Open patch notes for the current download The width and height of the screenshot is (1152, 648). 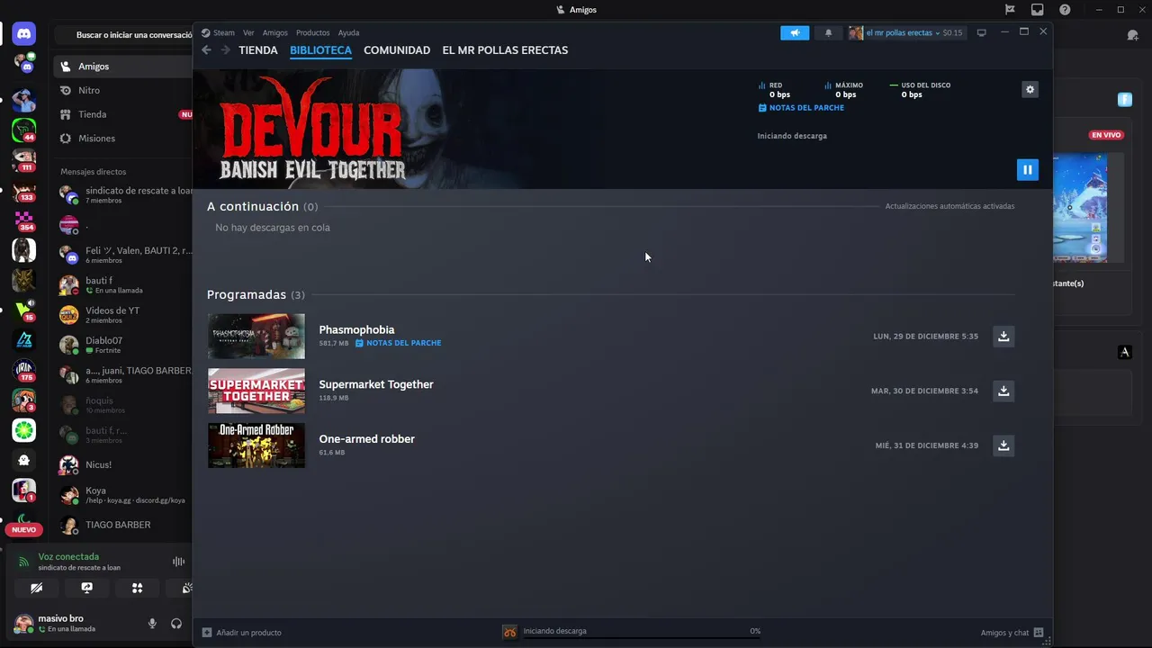[801, 108]
